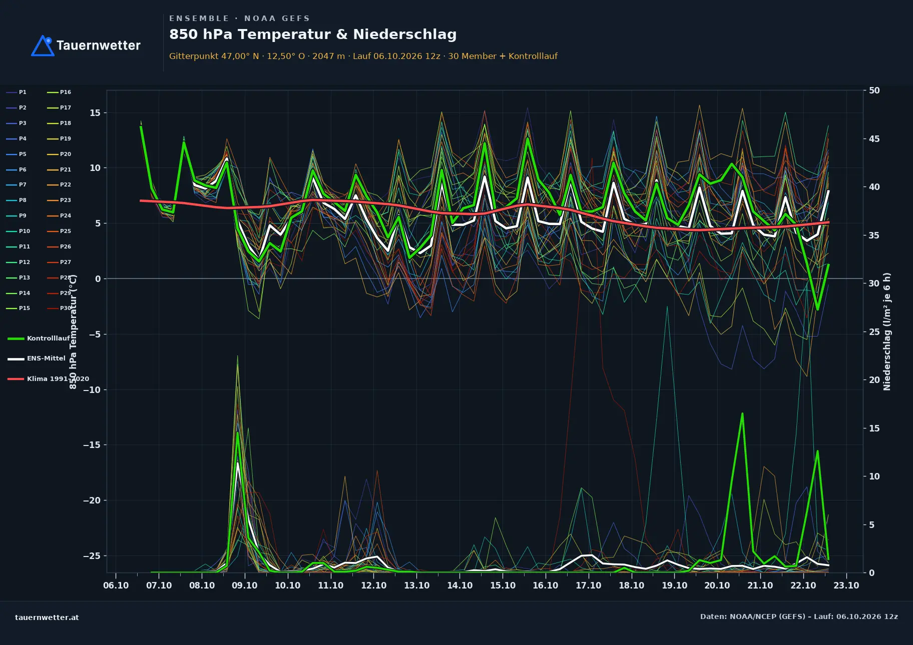Click the −25 tick on temperature axis
Image resolution: width=913 pixels, height=645 pixels.
tap(92, 556)
